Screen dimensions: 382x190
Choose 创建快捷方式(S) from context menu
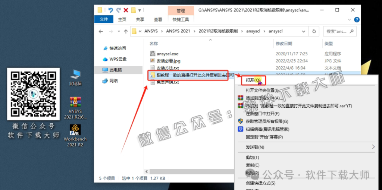[261, 183]
